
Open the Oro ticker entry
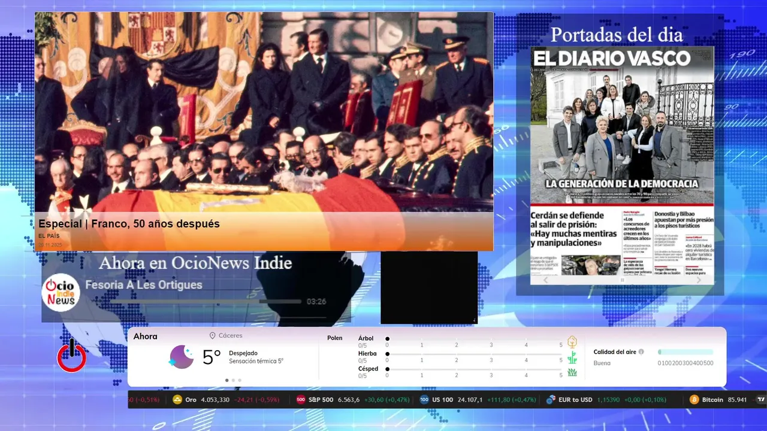(226, 400)
